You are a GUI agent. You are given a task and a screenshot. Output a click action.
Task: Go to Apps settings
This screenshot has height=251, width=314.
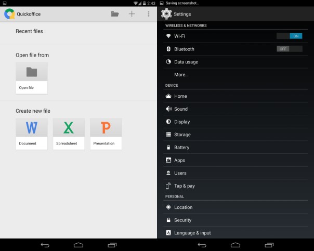[x=179, y=161]
